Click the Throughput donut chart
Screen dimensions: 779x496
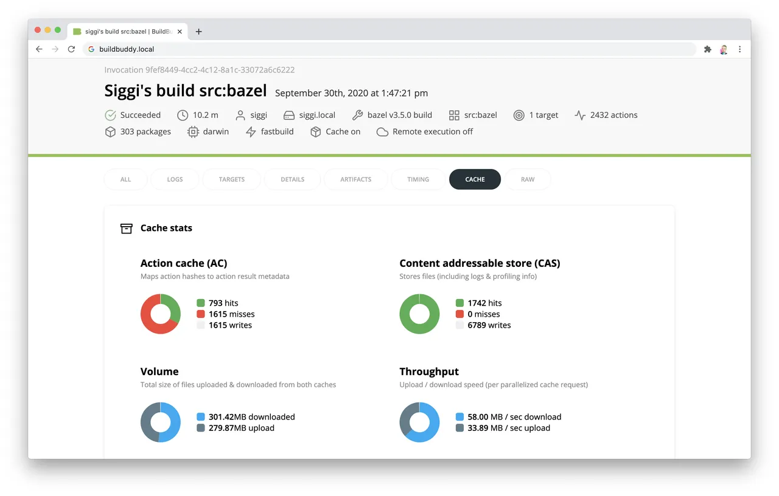pyautogui.click(x=419, y=422)
